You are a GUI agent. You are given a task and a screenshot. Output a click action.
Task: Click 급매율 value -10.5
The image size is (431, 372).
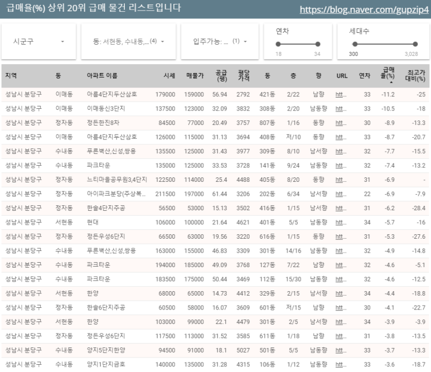(388, 109)
